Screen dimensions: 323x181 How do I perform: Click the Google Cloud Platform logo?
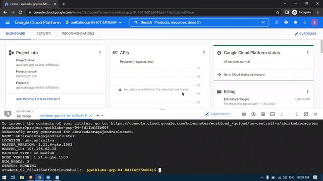pyautogui.click(x=38, y=22)
